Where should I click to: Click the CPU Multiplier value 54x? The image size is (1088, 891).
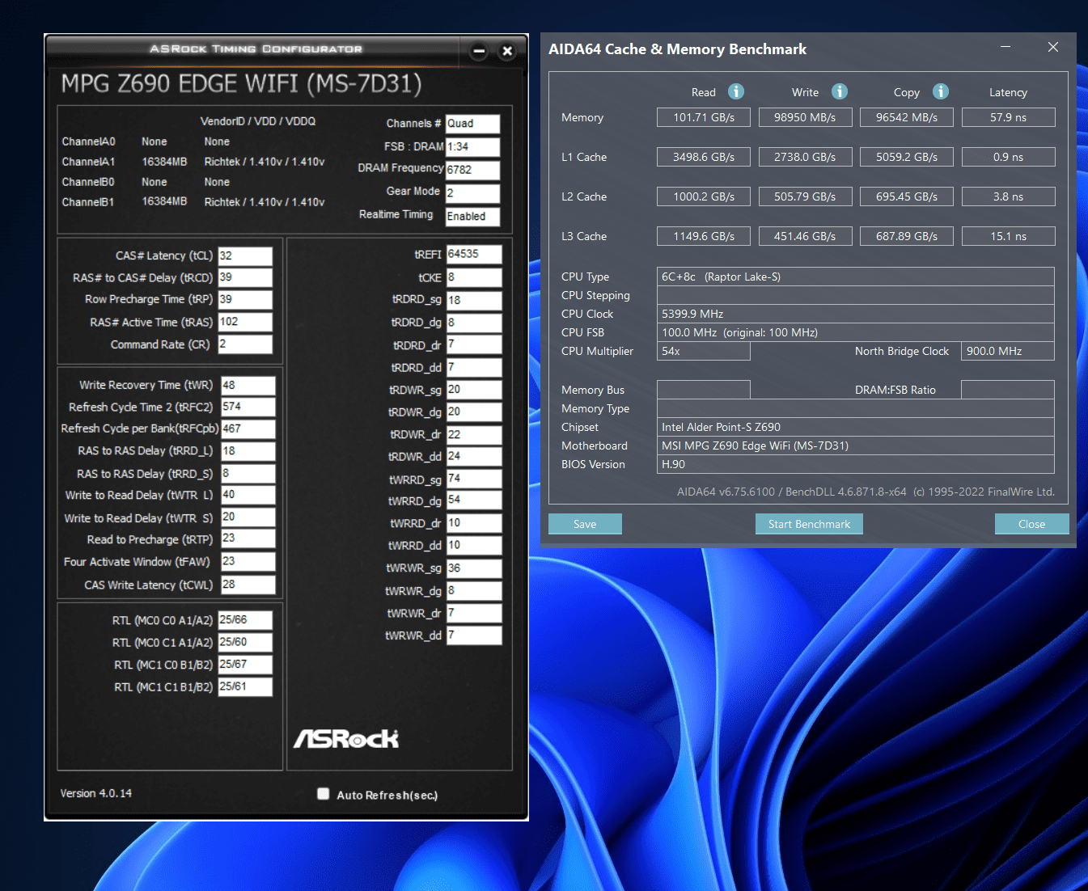[704, 351]
